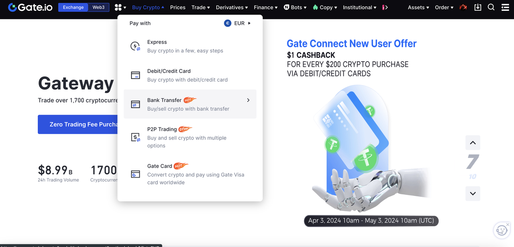
Task: Go to next banner slide arrow
Action: (473, 194)
